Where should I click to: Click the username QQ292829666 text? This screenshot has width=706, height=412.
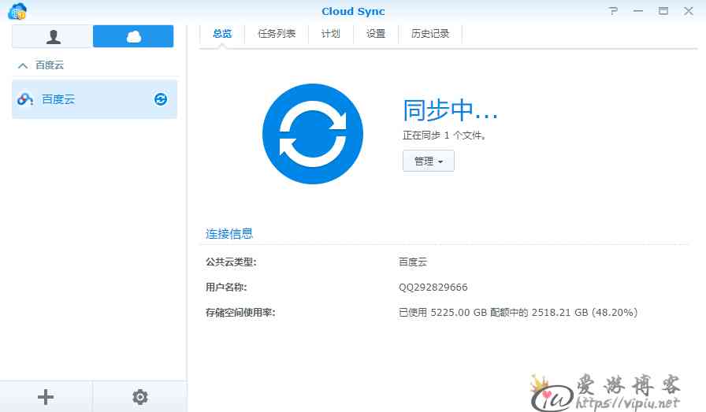(433, 288)
